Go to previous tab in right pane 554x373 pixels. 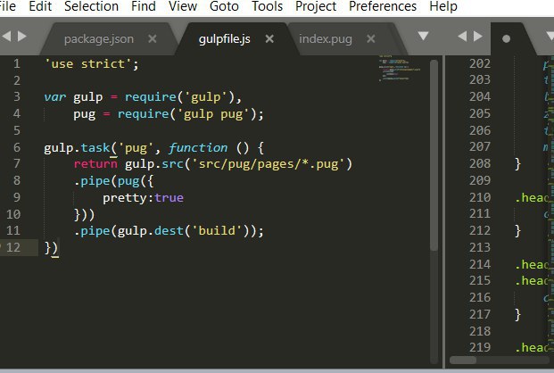pos(462,36)
